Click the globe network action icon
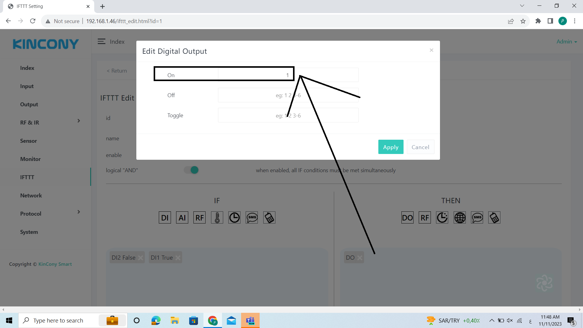The image size is (583, 328). (x=459, y=217)
